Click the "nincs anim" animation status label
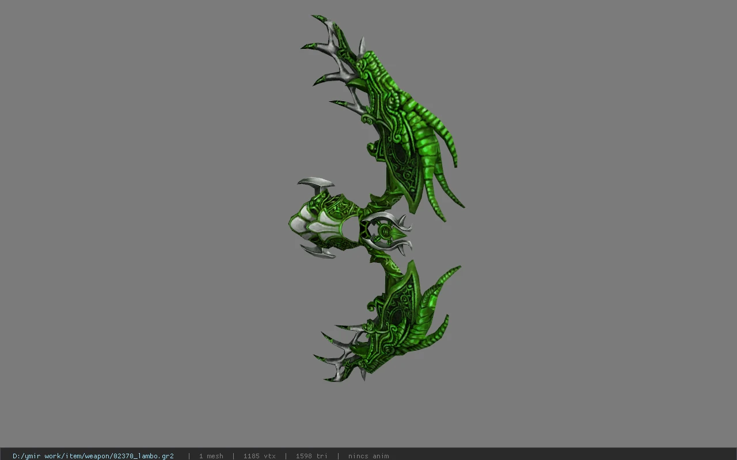 coord(368,456)
